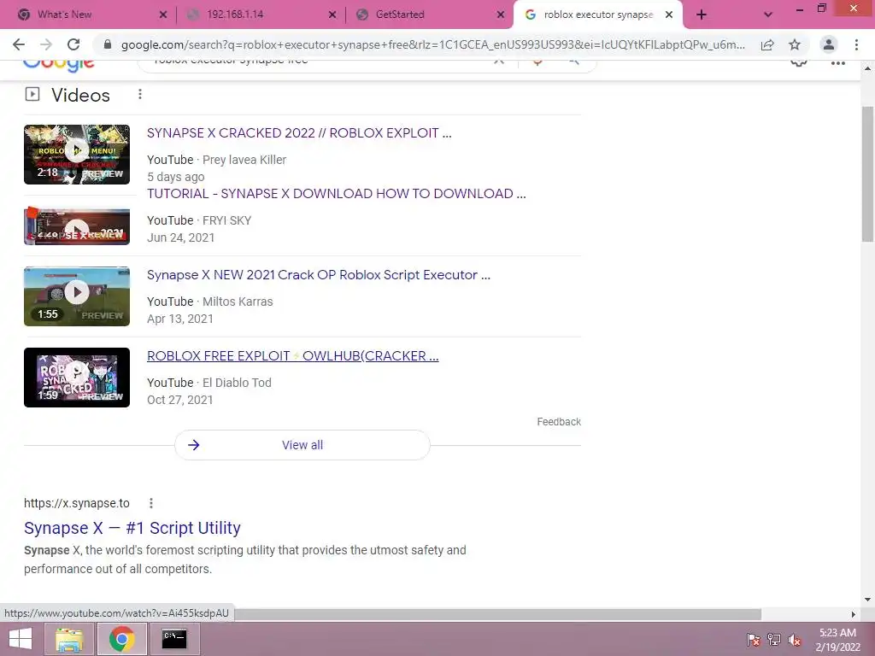Open the clock showing 5:23 AM
Screen dimensions: 875x656
coord(837,640)
